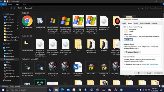Viewport: 164px width, 92px height.
Task: Go forward in File Explorer
Action: pos(6,8)
